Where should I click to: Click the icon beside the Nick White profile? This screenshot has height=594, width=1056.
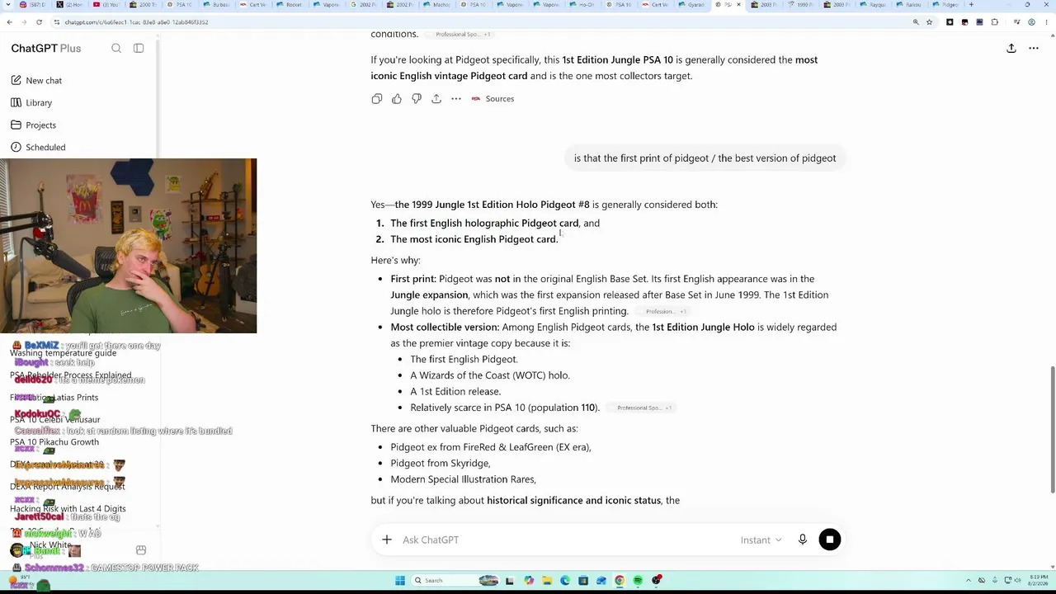click(141, 550)
